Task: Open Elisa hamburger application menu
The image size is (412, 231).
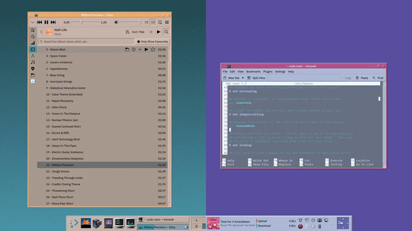Action: (167, 22)
